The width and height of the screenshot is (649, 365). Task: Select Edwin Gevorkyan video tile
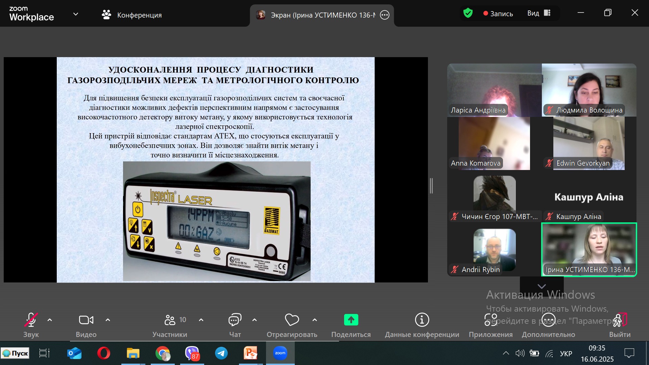(589, 143)
